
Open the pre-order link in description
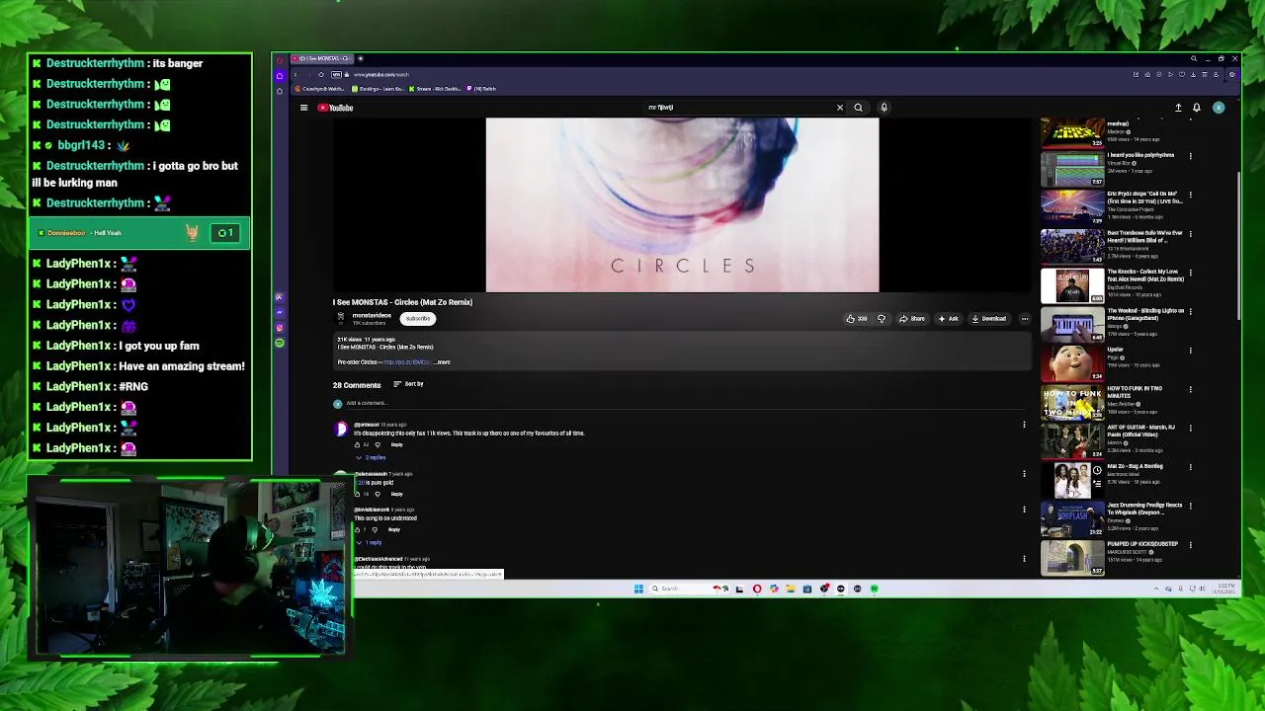click(x=406, y=362)
